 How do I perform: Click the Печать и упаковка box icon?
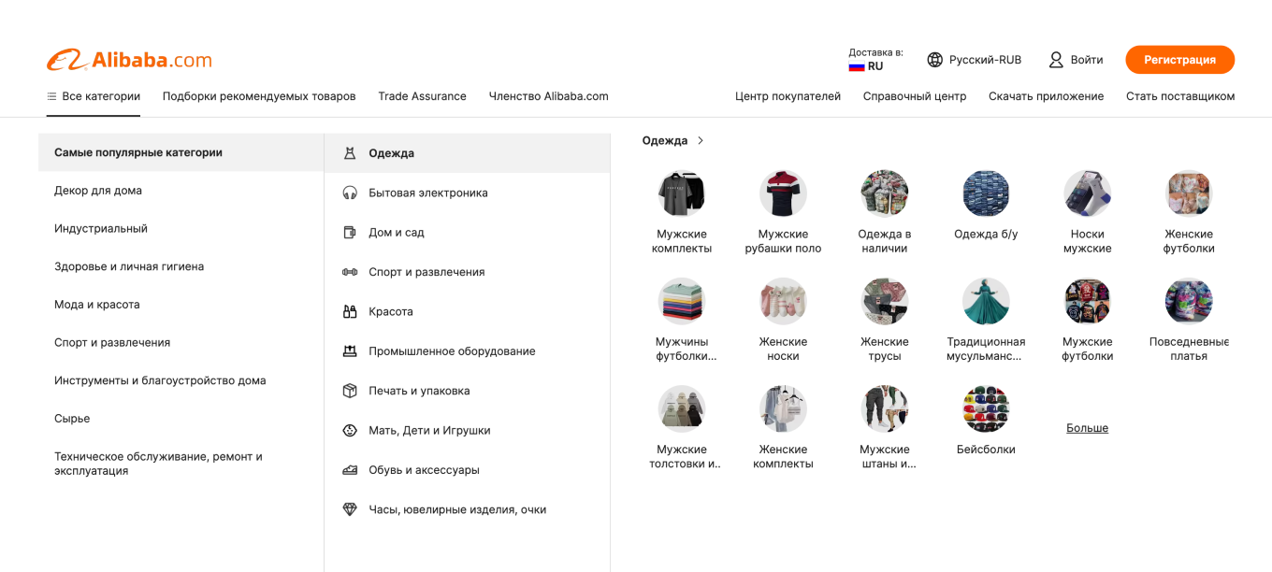click(350, 391)
